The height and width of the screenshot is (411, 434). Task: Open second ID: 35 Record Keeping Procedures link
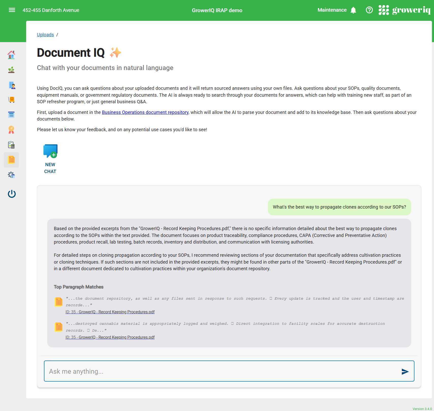110,337
